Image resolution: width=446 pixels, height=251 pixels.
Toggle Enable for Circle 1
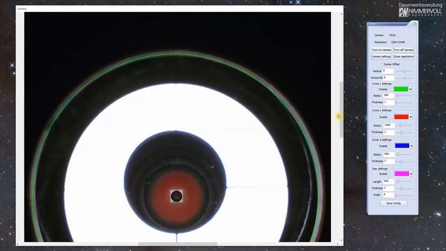click(x=383, y=89)
